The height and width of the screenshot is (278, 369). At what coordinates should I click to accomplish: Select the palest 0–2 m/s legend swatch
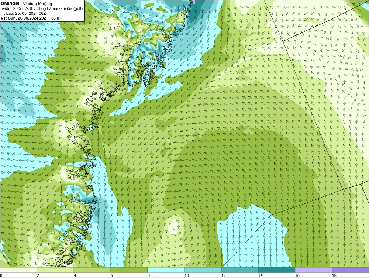(x=18, y=270)
